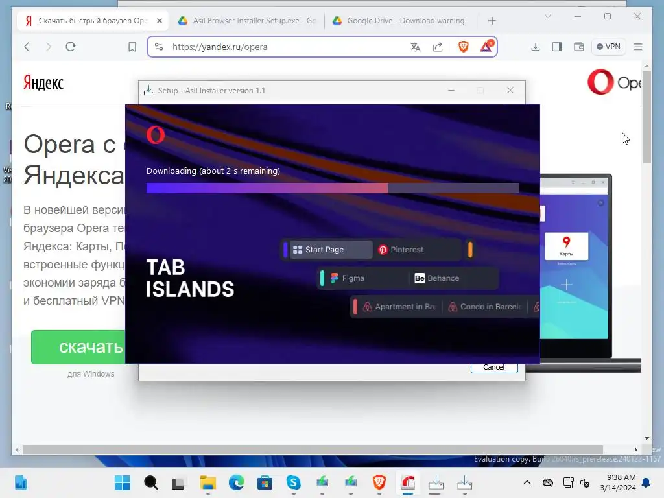Viewport: 664px width, 498px height.
Task: Reload the current page
Action: pyautogui.click(x=71, y=47)
